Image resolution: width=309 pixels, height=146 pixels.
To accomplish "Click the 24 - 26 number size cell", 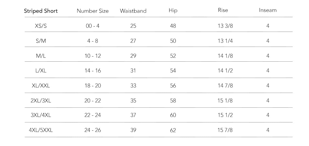I will pos(93,130).
